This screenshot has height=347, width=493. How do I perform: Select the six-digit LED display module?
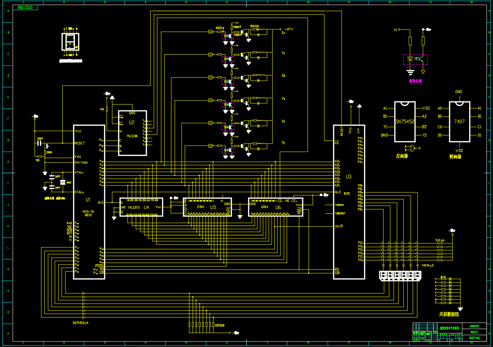[x=400, y=276]
